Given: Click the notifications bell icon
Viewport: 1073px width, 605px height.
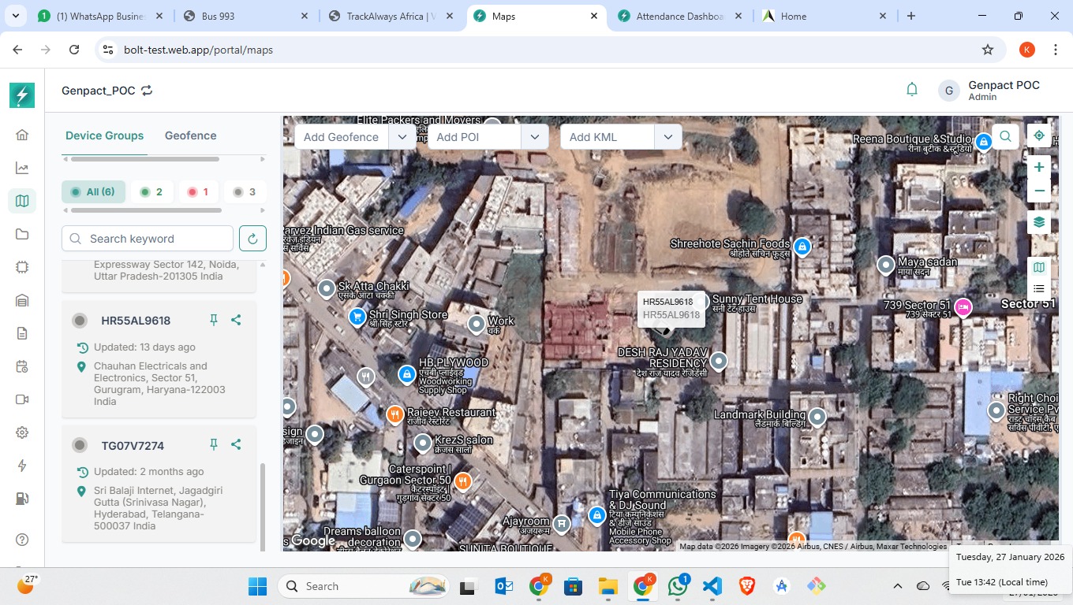Looking at the screenshot, I should (x=912, y=90).
